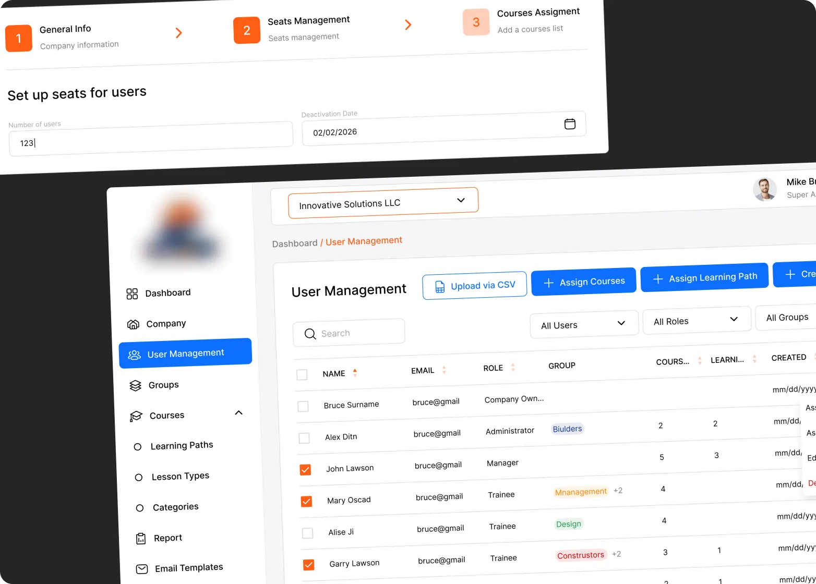Click the calendar icon in Deactivation Date

(570, 124)
